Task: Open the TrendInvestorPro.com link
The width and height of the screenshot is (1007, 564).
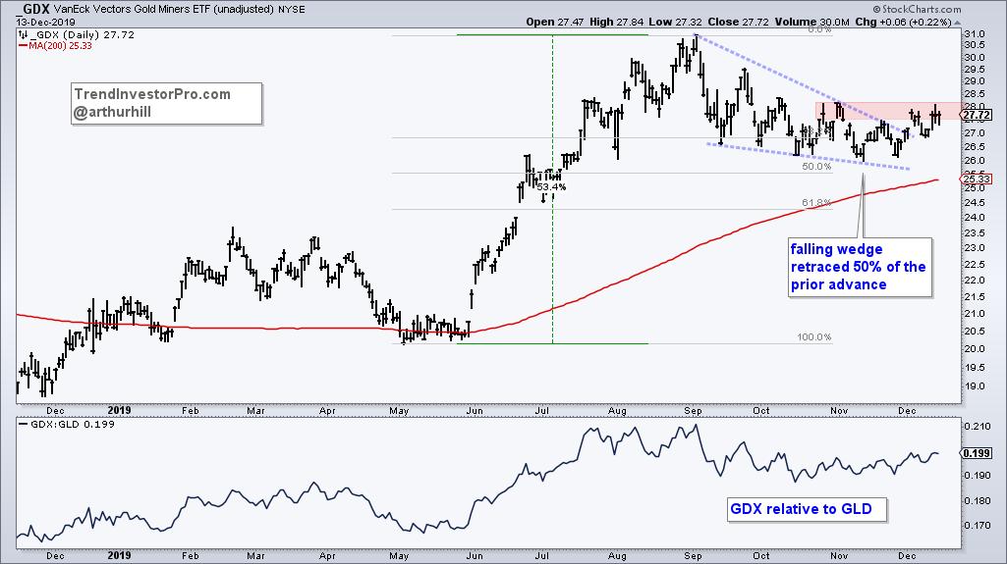Action: [x=152, y=94]
